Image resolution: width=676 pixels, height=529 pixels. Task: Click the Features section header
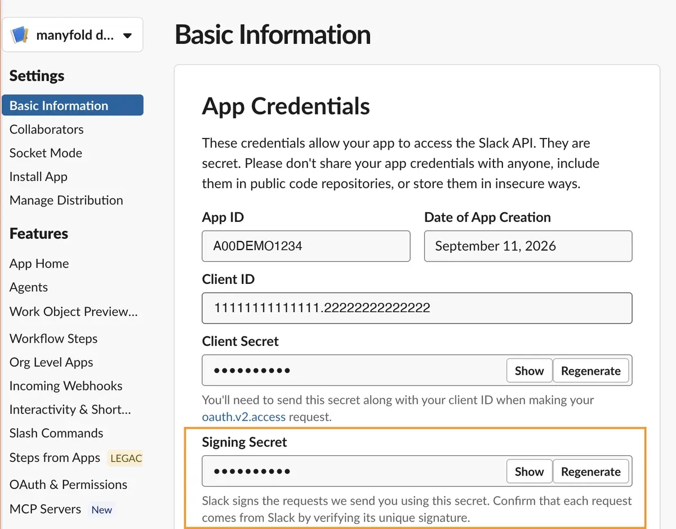coord(39,233)
